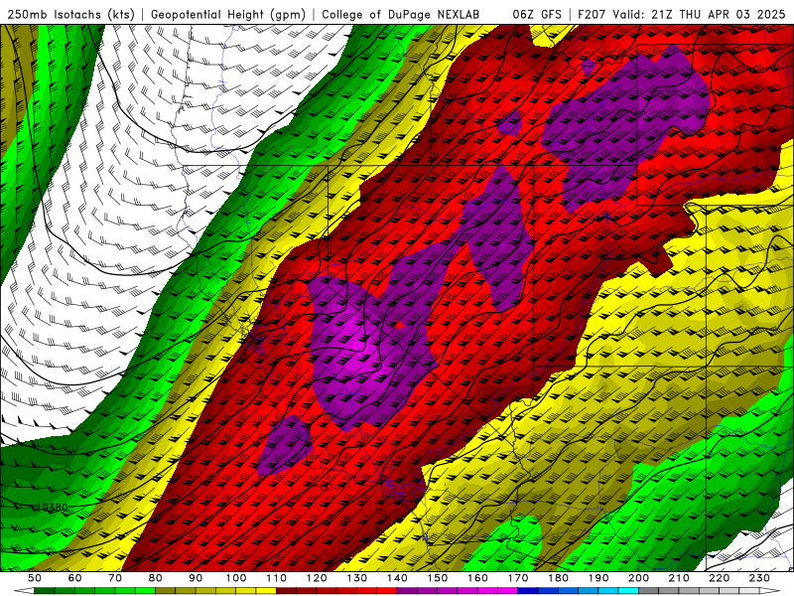Click the 190 value on the color scale
This screenshot has height=596, width=794.
pos(598,578)
